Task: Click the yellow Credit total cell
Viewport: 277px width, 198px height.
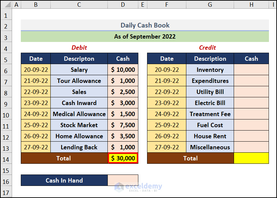Action: click(251, 158)
